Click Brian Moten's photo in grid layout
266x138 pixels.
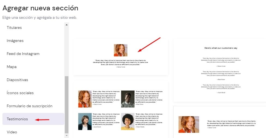coord(128,99)
